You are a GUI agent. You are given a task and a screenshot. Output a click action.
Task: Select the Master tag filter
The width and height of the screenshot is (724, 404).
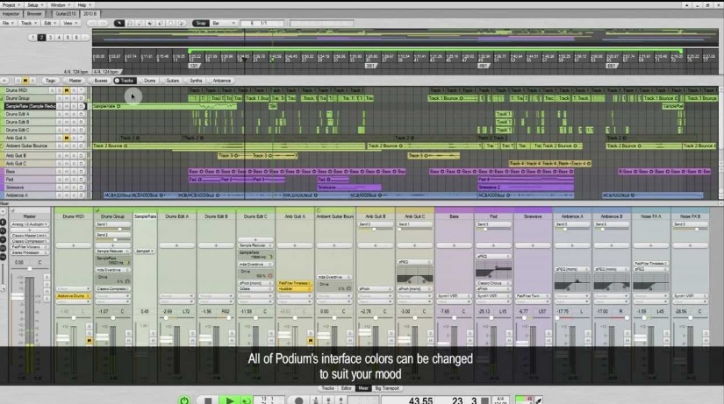[x=73, y=81]
